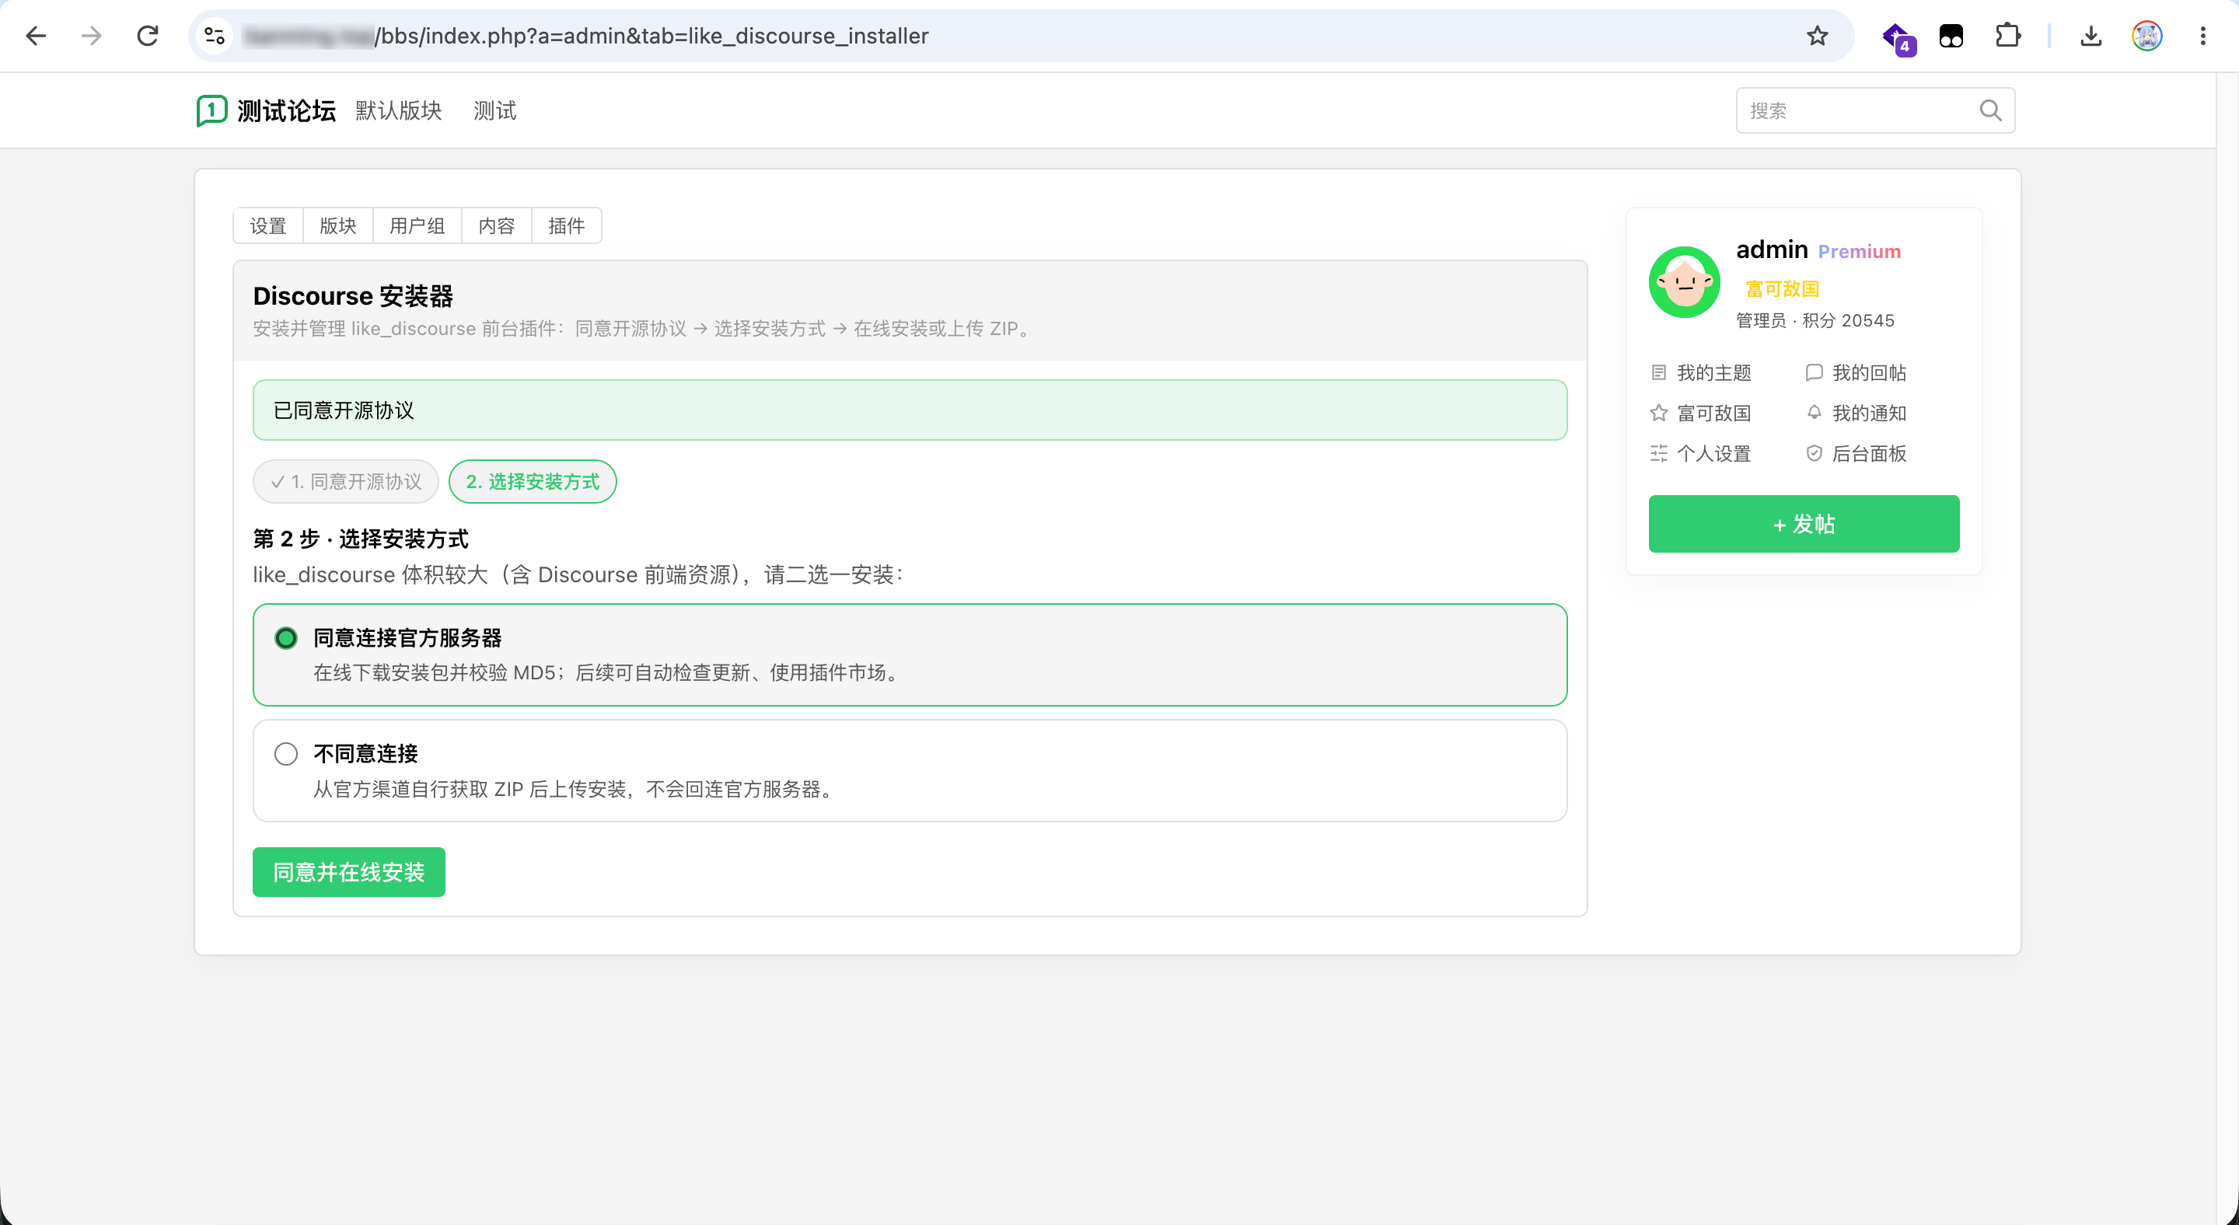
Task: Click the + 发帖 button
Action: (1804, 524)
